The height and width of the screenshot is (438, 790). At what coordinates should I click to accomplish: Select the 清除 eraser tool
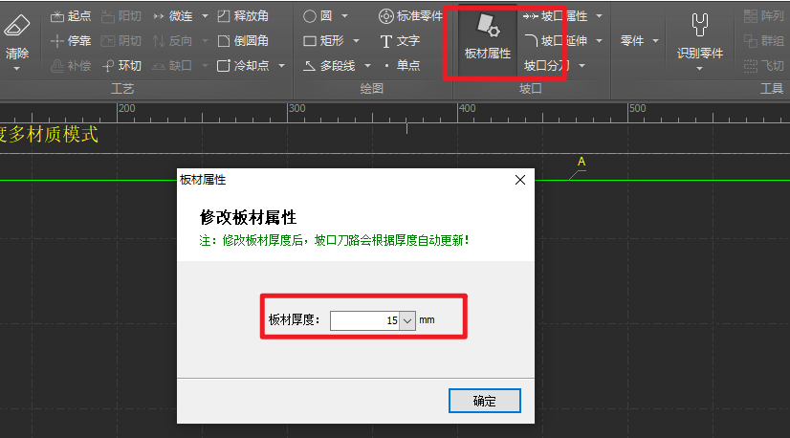[x=16, y=36]
